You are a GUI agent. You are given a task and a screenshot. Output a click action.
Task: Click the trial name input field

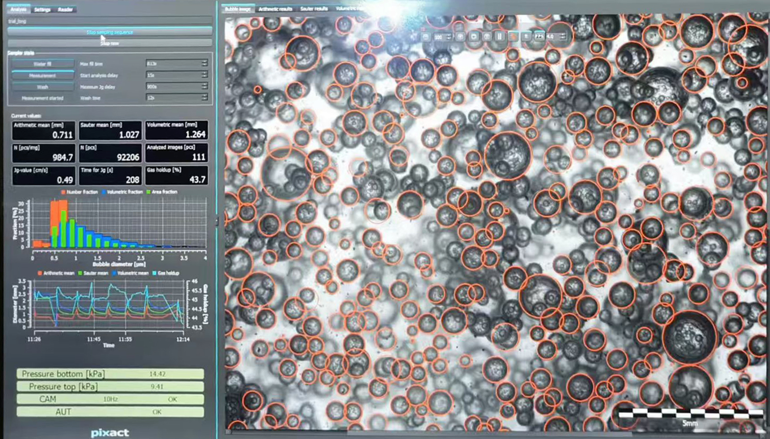tap(110, 21)
